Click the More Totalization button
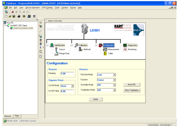Screen dimensions: 178x126 coord(132,90)
